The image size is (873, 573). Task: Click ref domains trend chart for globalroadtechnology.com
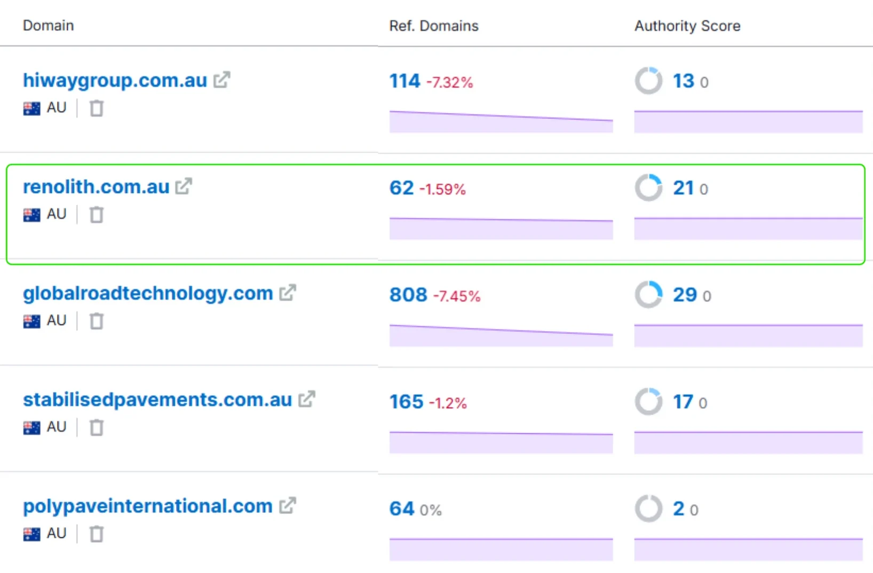pyautogui.click(x=501, y=335)
